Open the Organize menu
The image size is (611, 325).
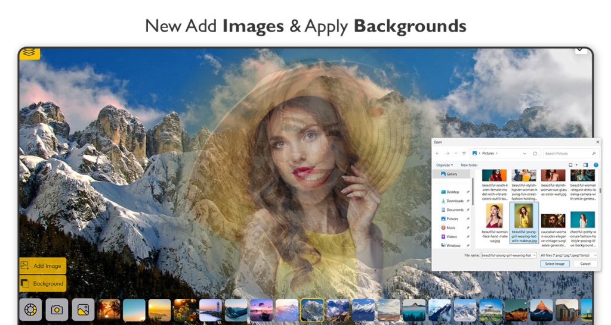pyautogui.click(x=445, y=165)
